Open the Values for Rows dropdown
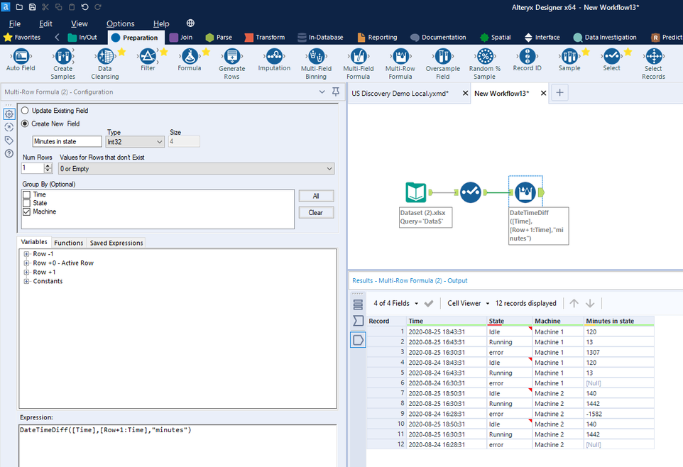The height and width of the screenshot is (467, 683). click(196, 169)
